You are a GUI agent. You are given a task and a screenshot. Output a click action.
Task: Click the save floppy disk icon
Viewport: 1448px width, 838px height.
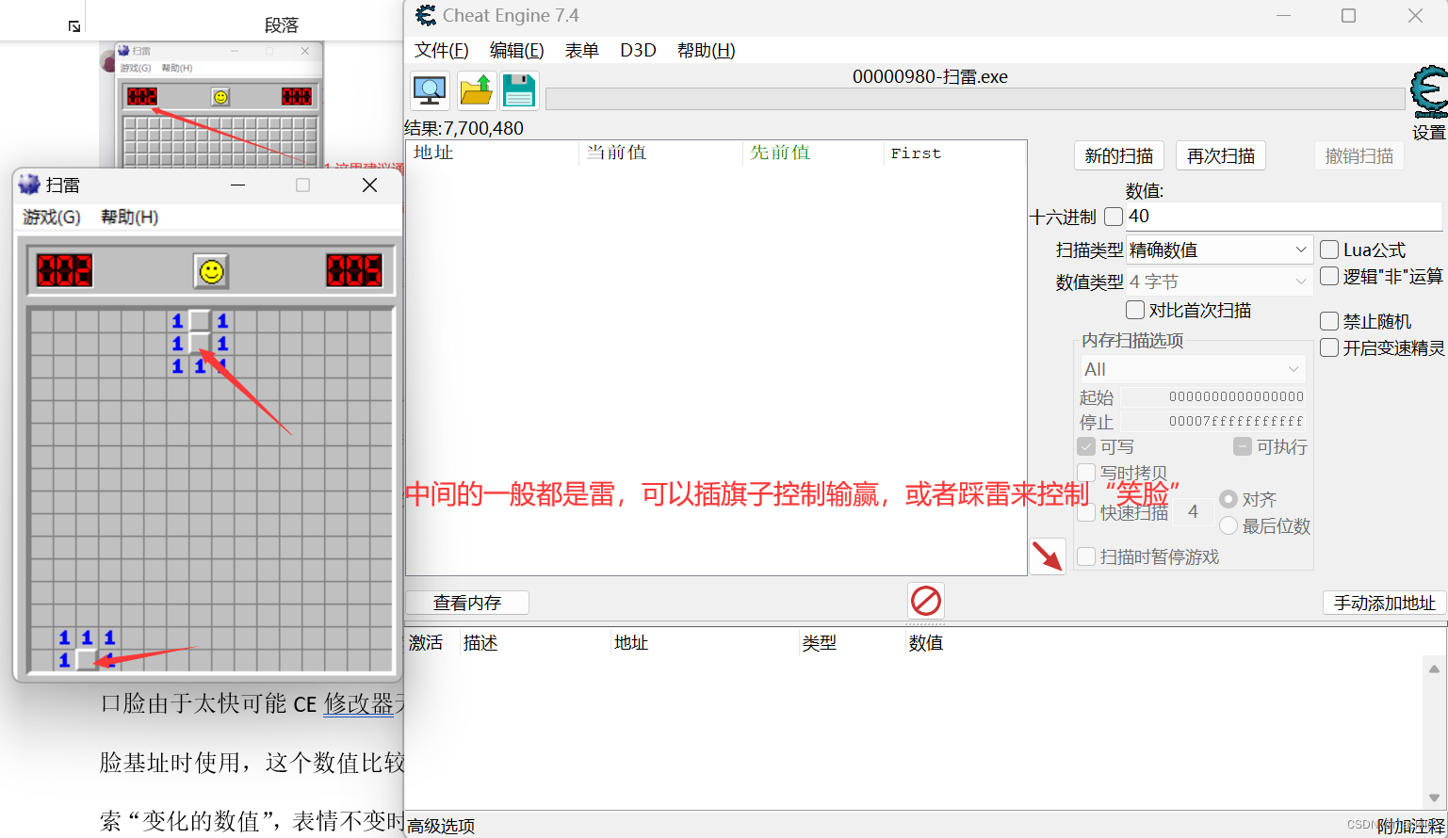pyautogui.click(x=519, y=91)
